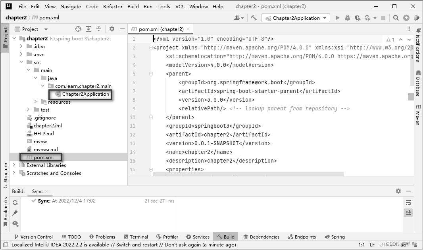This screenshot has width=423, height=250.
Task: Open the Profiler run icon in toolbar
Action: pos(367,18)
